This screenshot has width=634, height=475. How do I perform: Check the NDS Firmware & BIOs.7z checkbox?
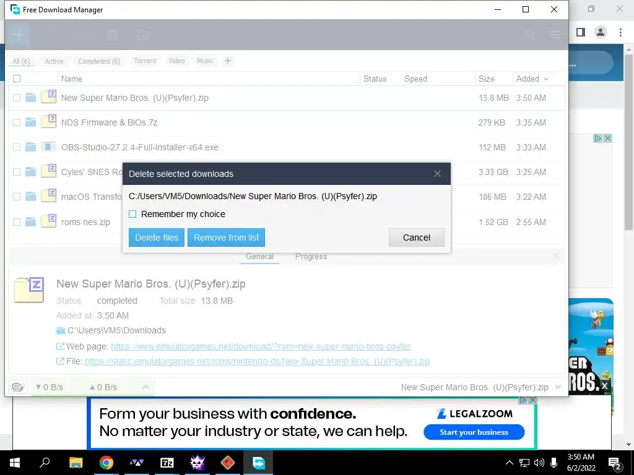tap(17, 122)
